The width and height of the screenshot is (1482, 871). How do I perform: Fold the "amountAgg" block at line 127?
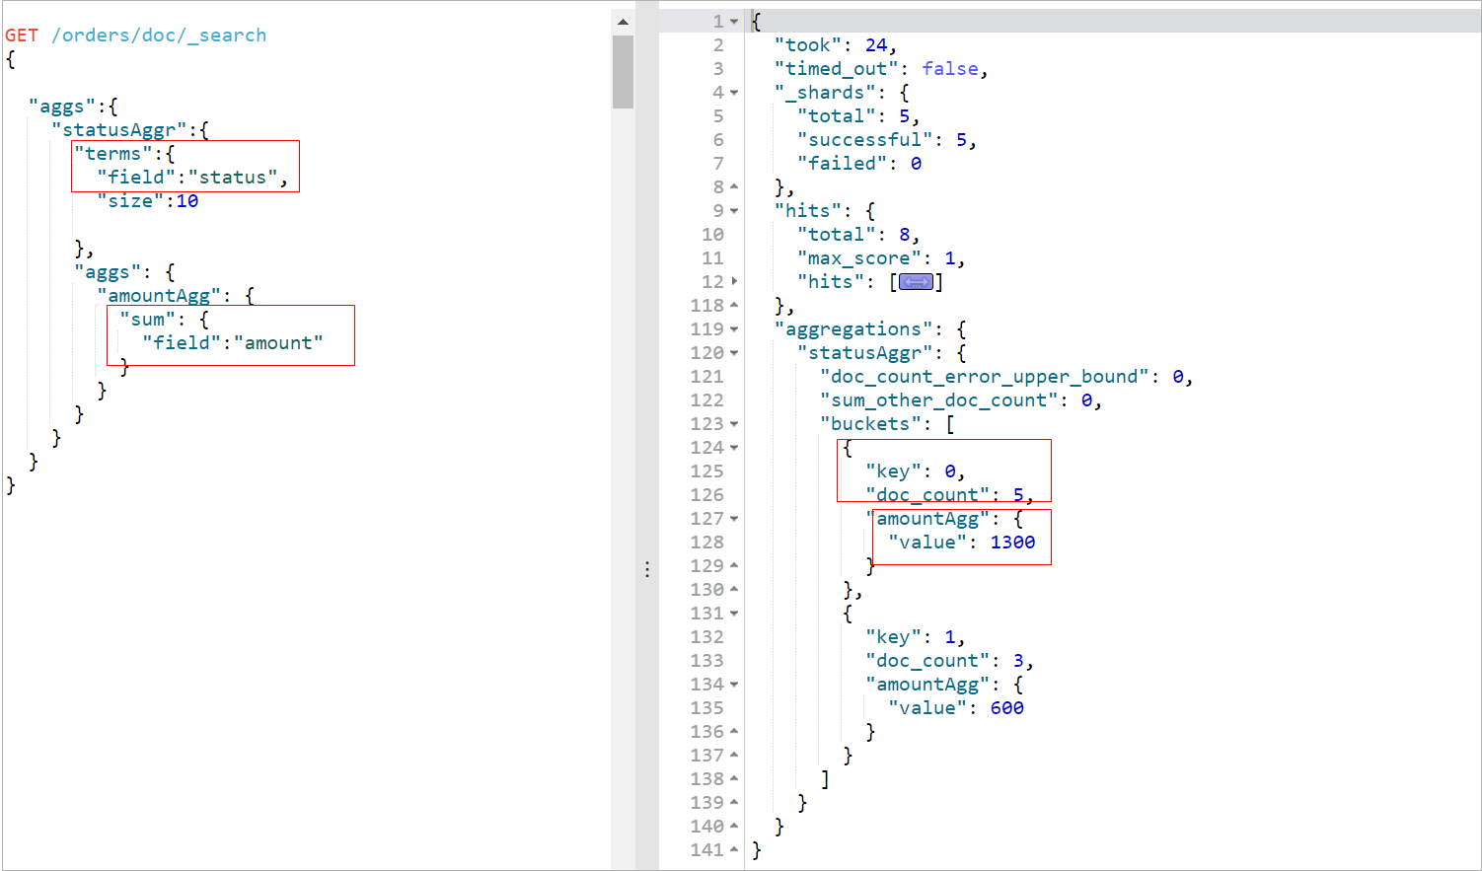734,519
